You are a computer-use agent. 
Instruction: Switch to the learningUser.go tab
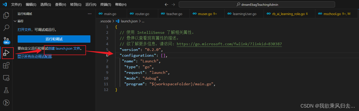(x=244, y=14)
